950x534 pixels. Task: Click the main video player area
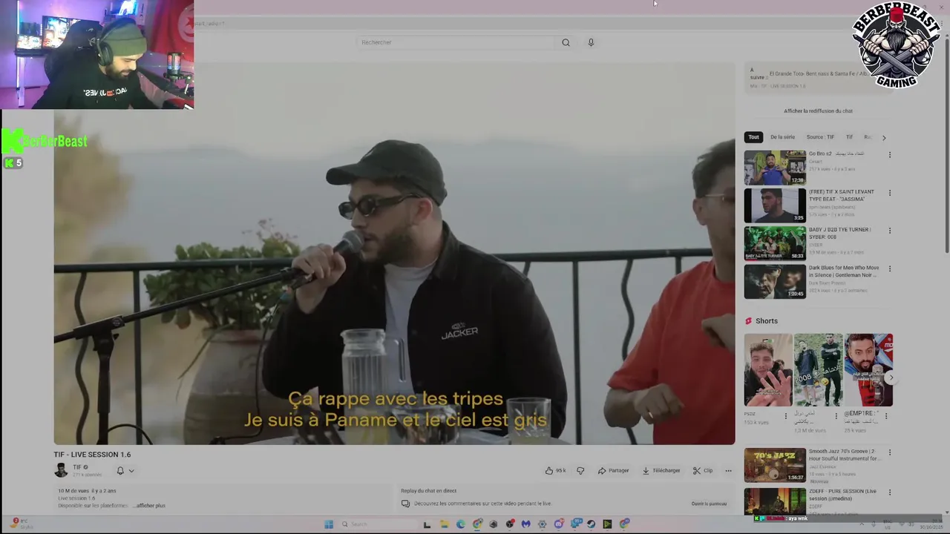coord(394,254)
